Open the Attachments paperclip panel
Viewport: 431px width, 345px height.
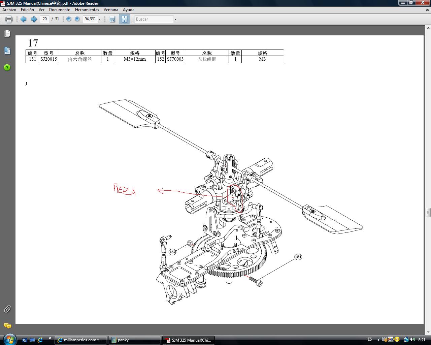pos(7,309)
